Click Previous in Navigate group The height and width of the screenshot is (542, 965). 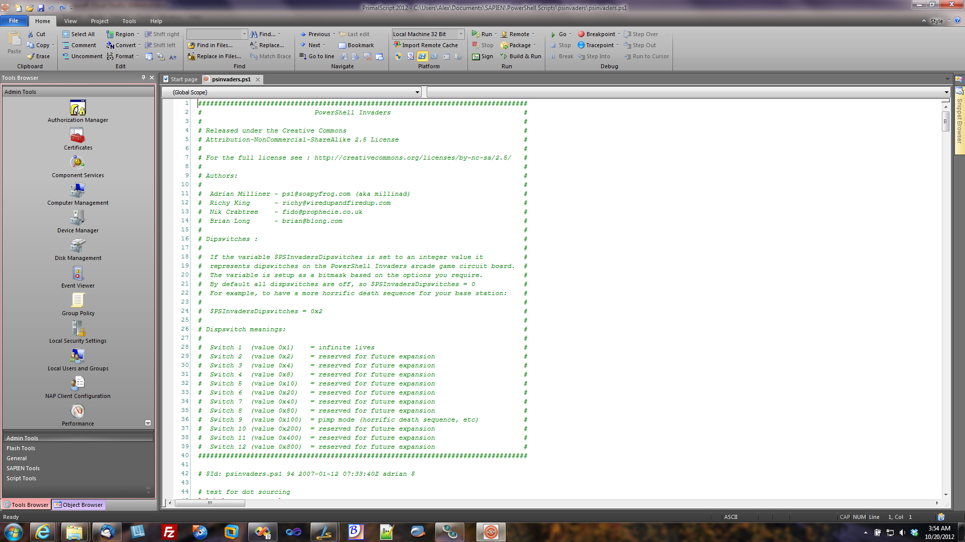coord(315,34)
